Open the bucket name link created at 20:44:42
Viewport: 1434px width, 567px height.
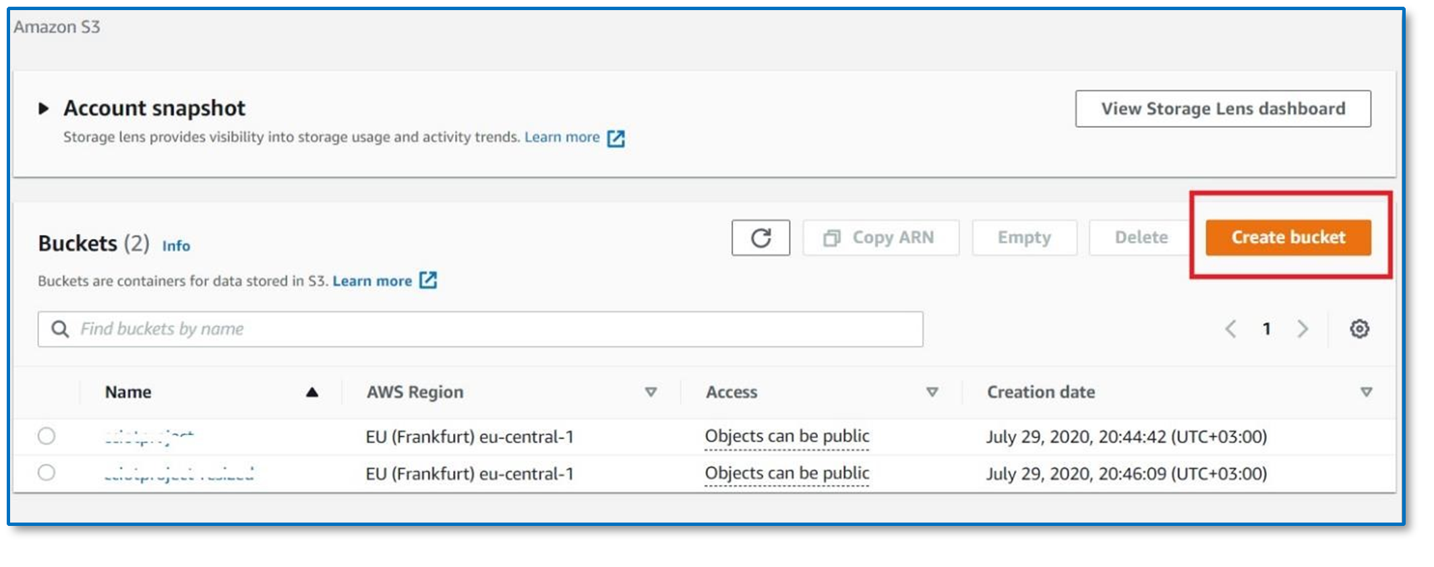[150, 437]
